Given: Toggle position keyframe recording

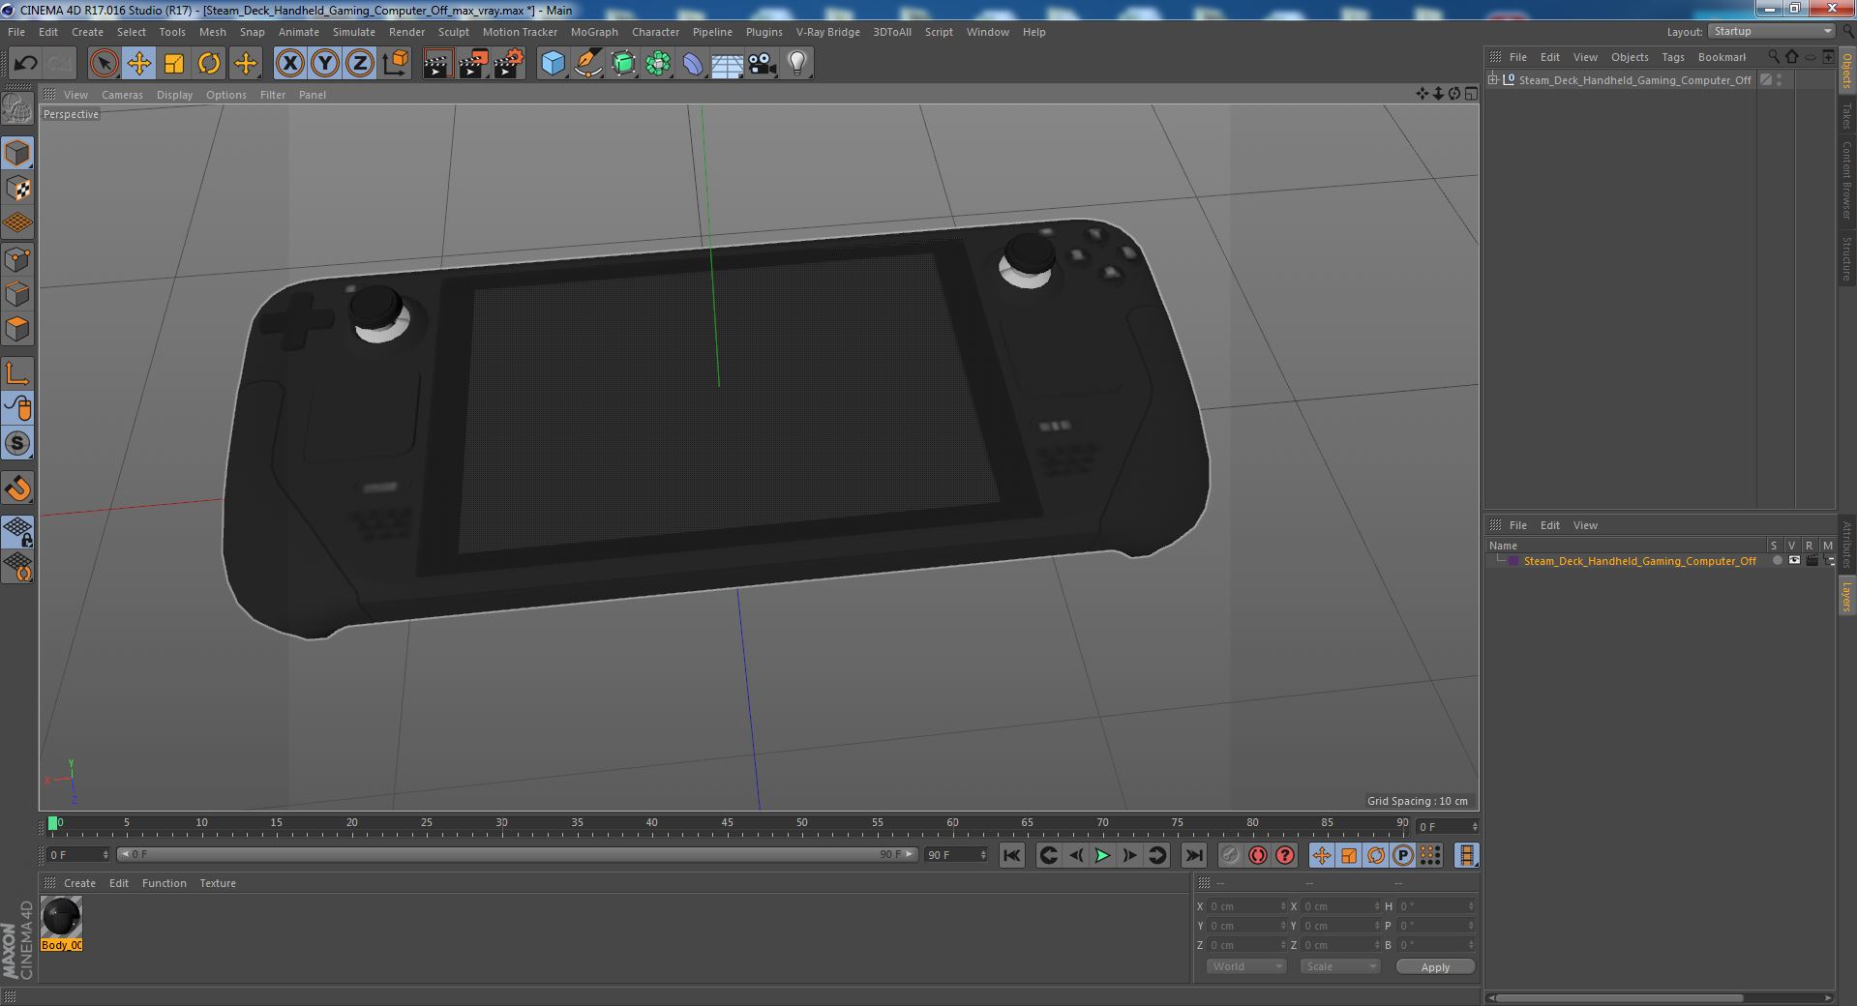Looking at the screenshot, I should pyautogui.click(x=1321, y=855).
